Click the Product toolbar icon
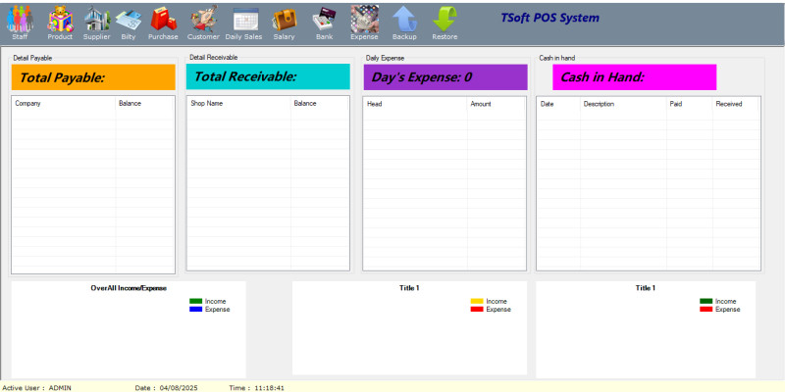Screen dimensions: 785x392 pyautogui.click(x=60, y=19)
